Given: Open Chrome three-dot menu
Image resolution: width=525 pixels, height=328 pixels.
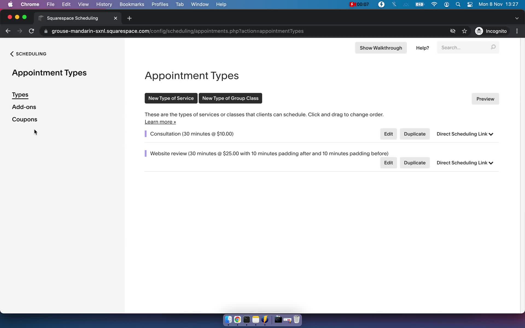Looking at the screenshot, I should coord(517,31).
